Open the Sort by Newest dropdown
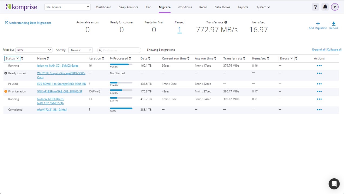This screenshot has width=346, height=194. tap(80, 50)
